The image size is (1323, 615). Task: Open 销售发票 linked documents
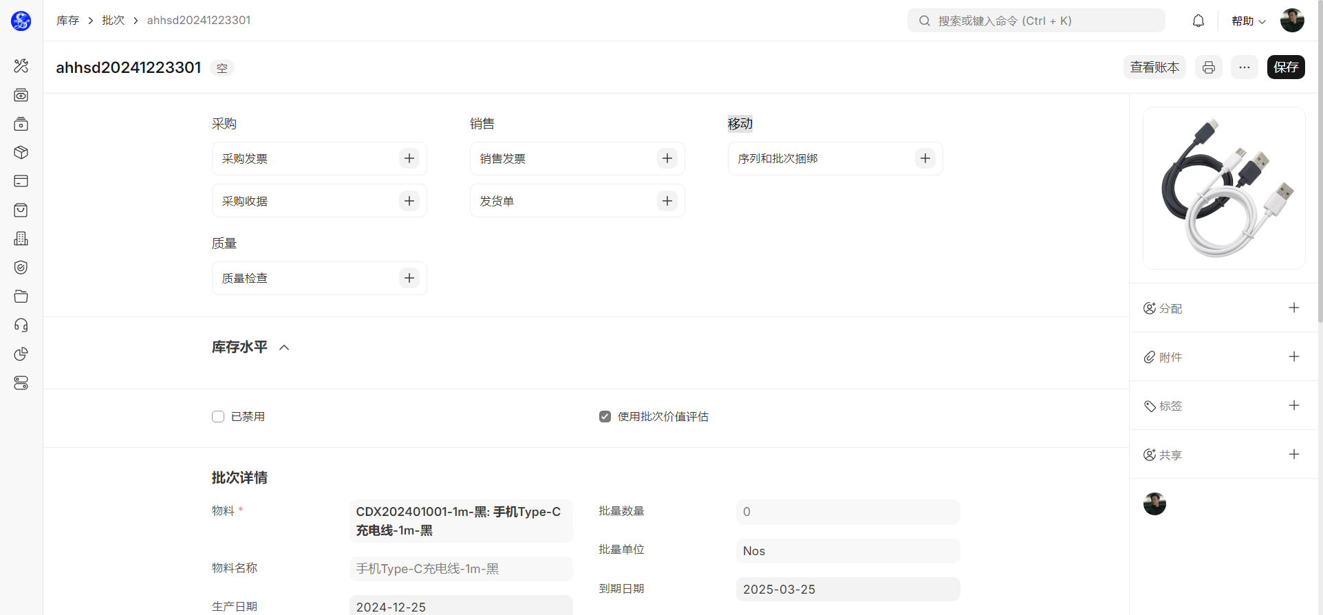point(503,159)
